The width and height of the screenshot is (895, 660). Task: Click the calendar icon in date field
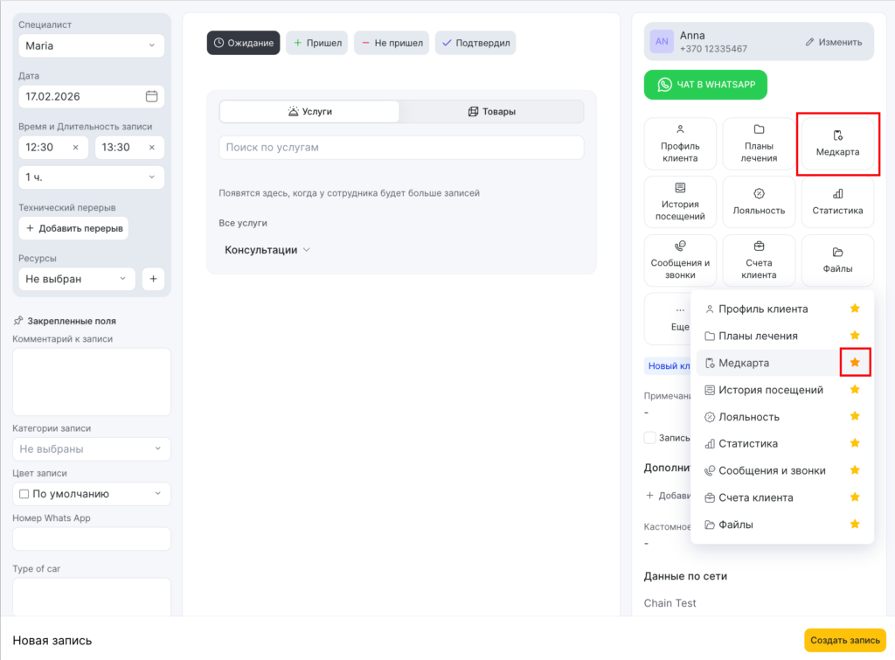pos(151,96)
